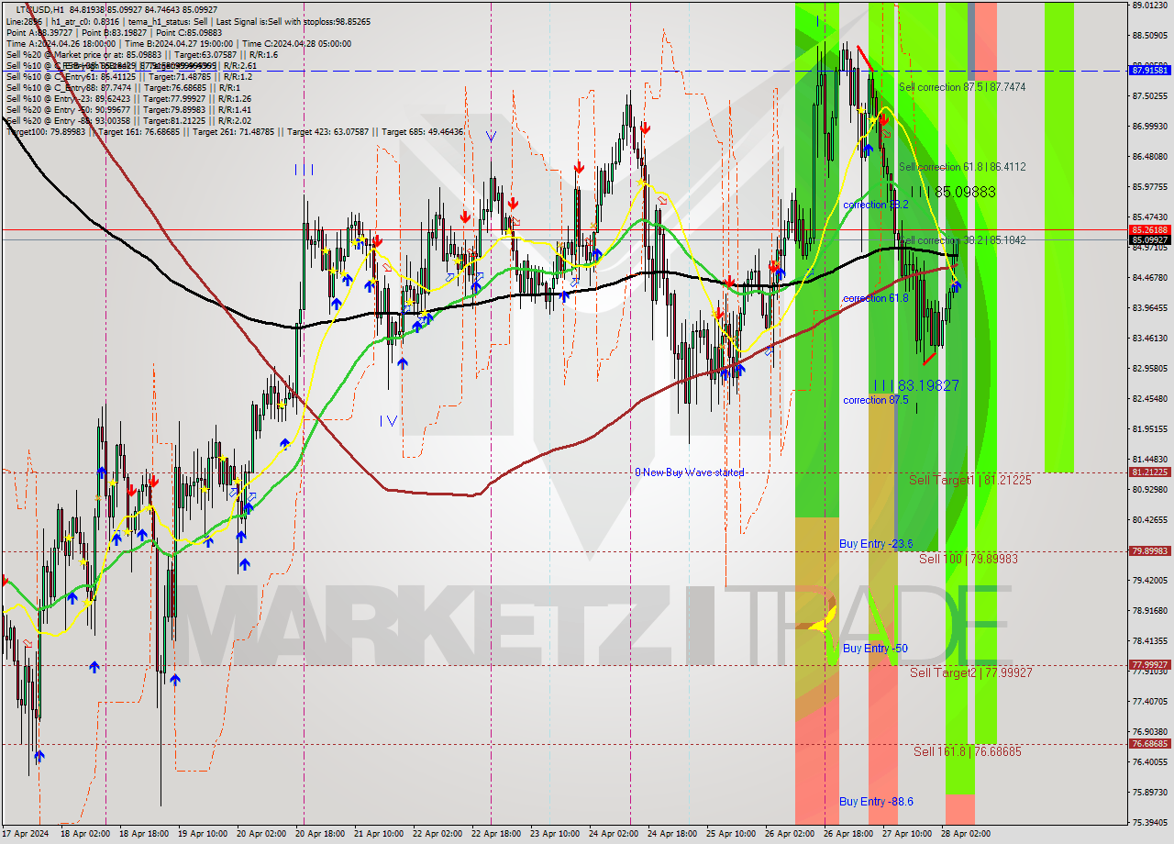
Task: Select the 'Sell %10 @ Entry -23' line
Action: (x=128, y=99)
